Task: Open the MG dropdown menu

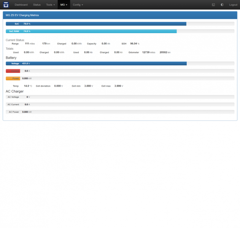Action: [x=64, y=5]
